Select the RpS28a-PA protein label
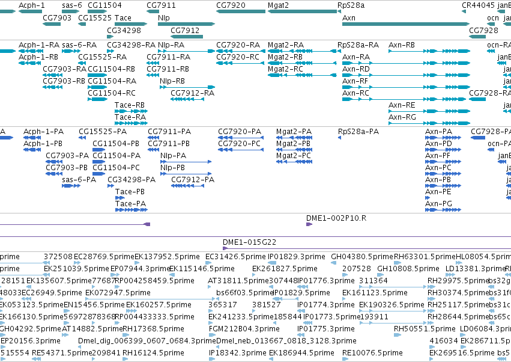 tap(358, 132)
